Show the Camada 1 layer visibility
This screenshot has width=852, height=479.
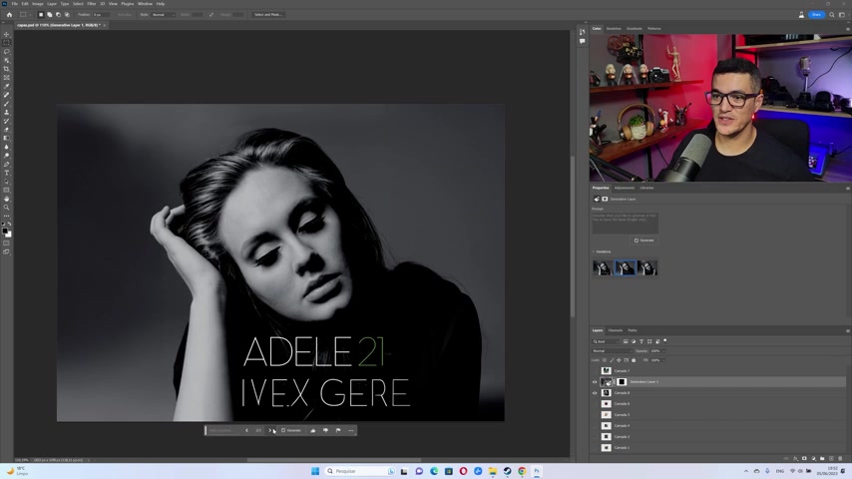595,447
